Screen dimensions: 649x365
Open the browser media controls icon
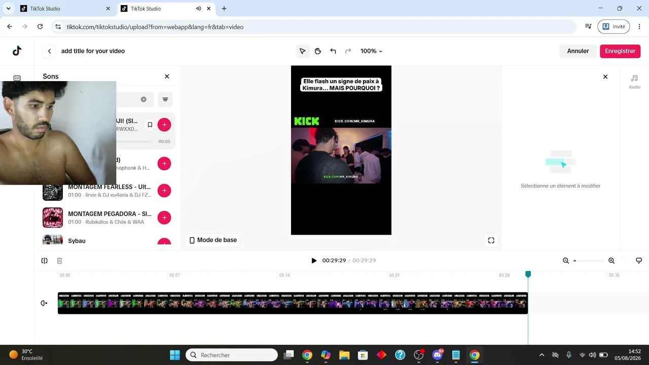[x=588, y=27]
